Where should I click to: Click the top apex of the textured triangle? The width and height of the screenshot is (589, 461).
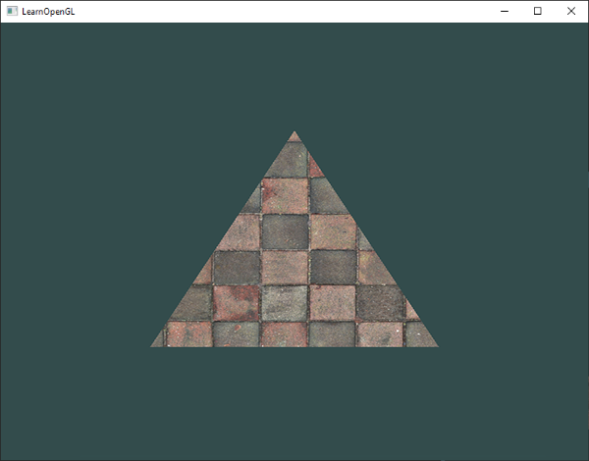pos(294,132)
